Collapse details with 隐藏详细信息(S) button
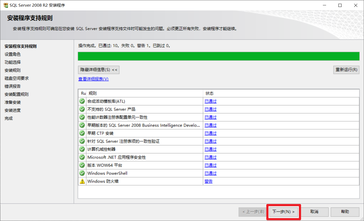Screen dimensions: 364x221 (x=99, y=70)
